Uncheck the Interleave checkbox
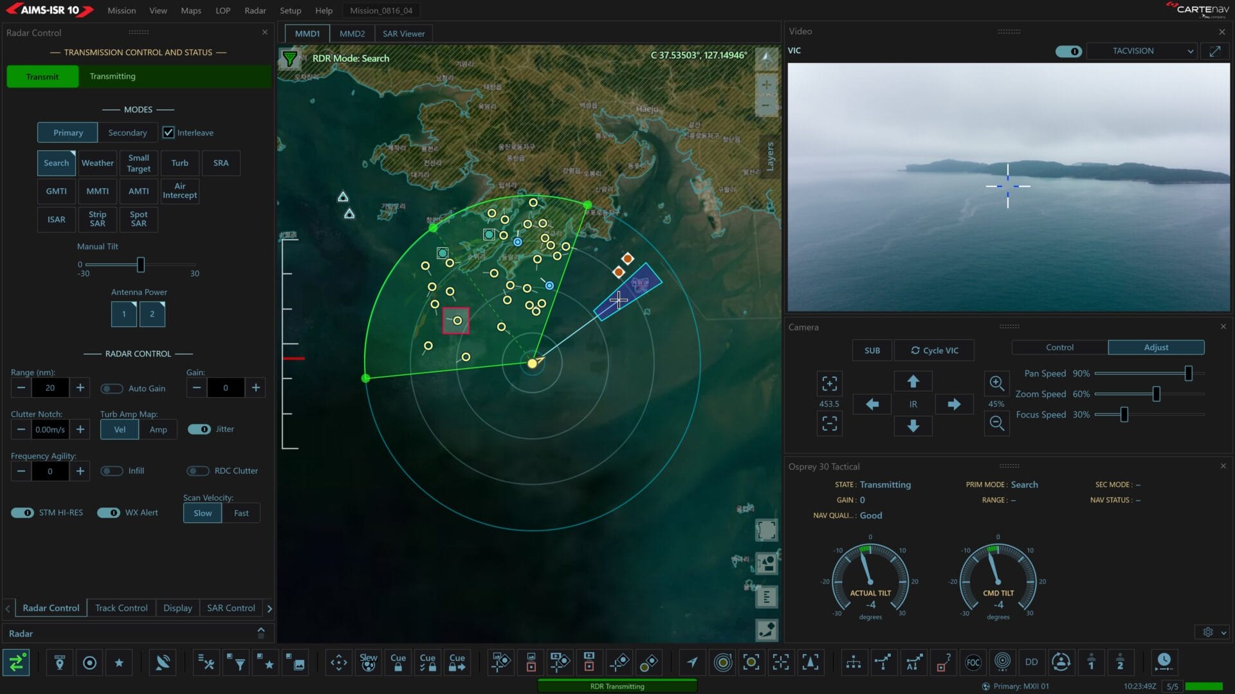This screenshot has height=694, width=1235. (169, 132)
